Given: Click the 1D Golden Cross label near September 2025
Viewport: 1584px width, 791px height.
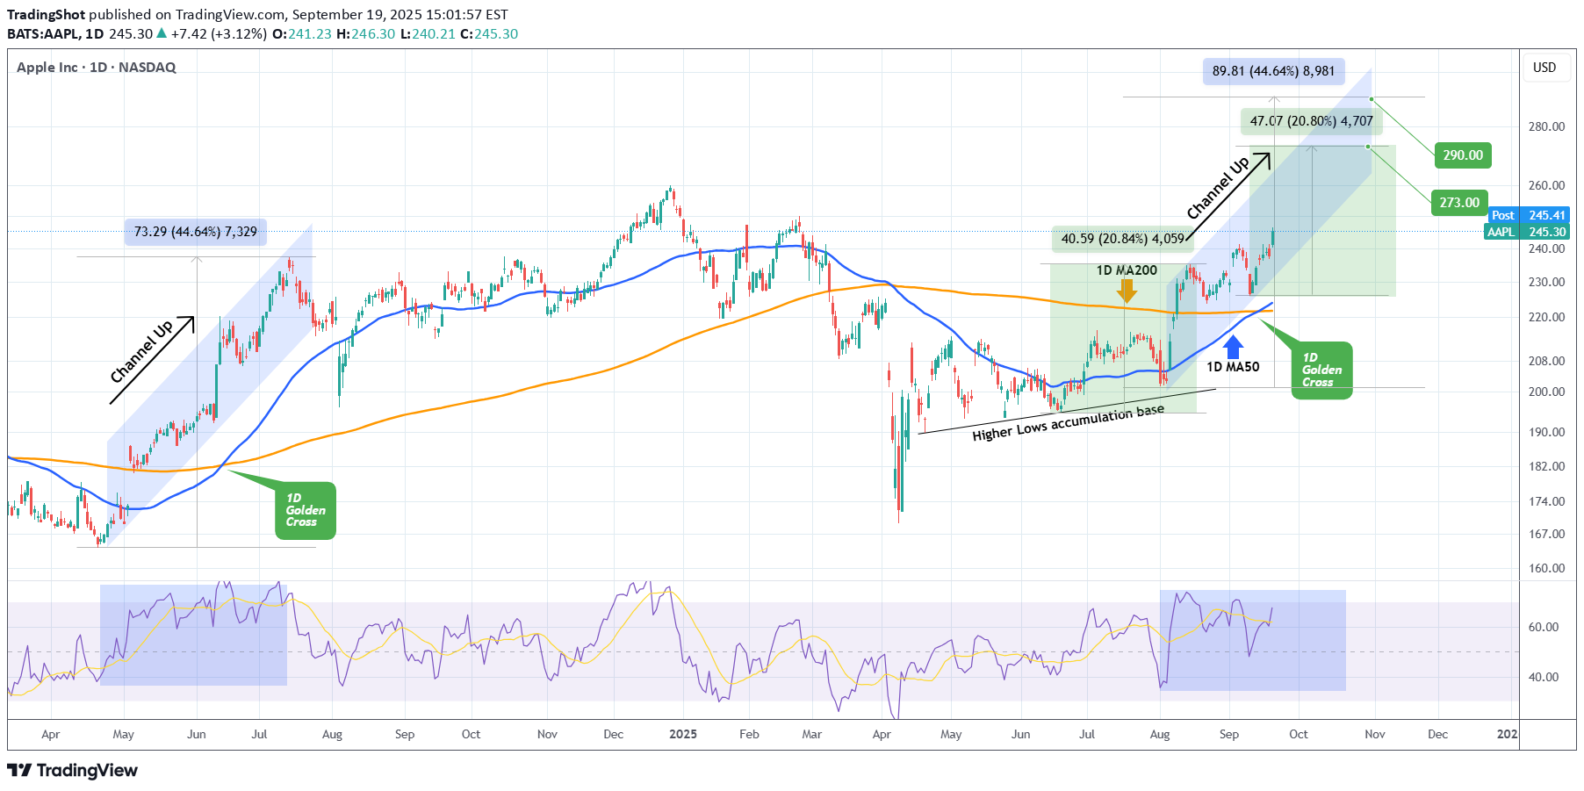Looking at the screenshot, I should (1321, 370).
